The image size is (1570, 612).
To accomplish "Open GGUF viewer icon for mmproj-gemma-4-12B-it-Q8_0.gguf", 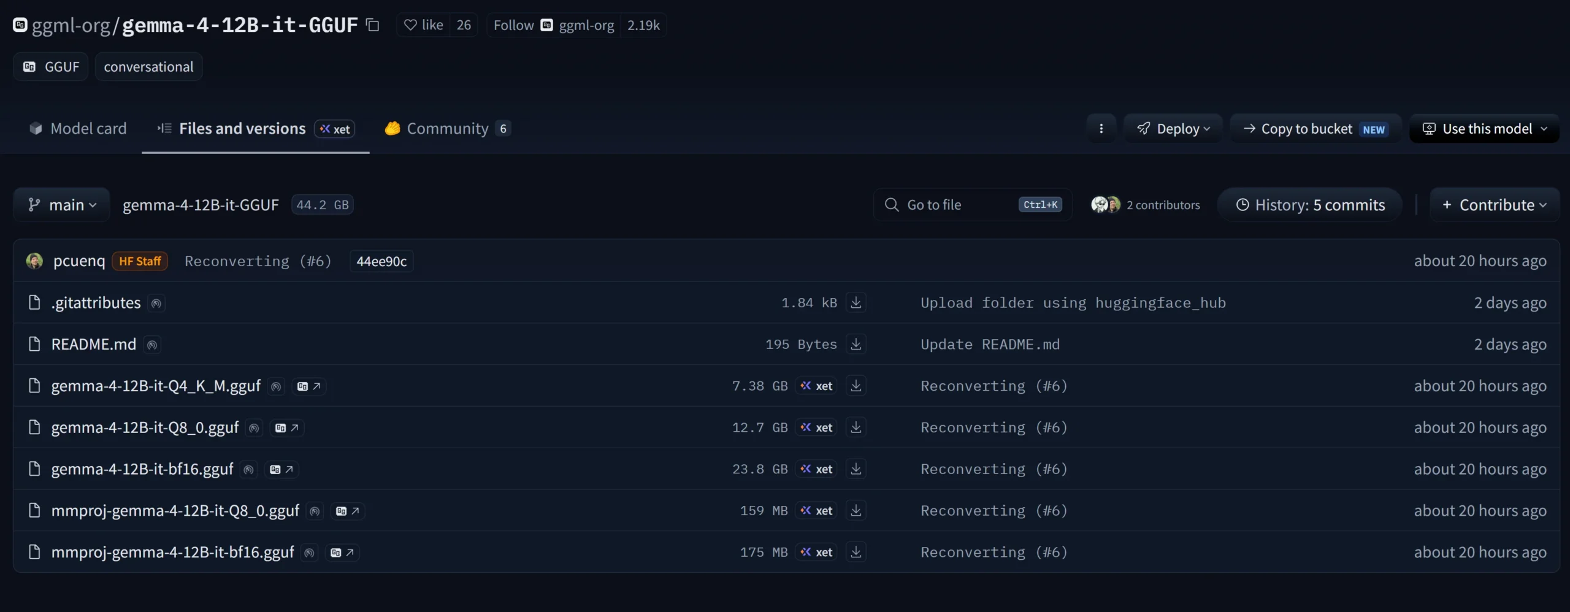I will tap(348, 511).
